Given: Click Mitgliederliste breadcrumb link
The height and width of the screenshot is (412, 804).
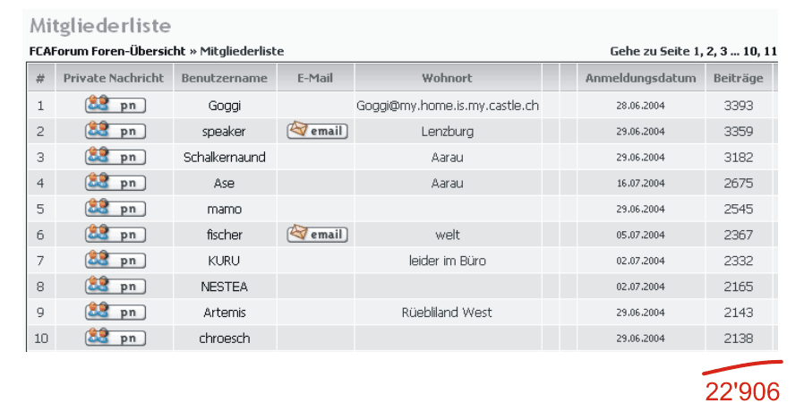Looking at the screenshot, I should (x=242, y=51).
